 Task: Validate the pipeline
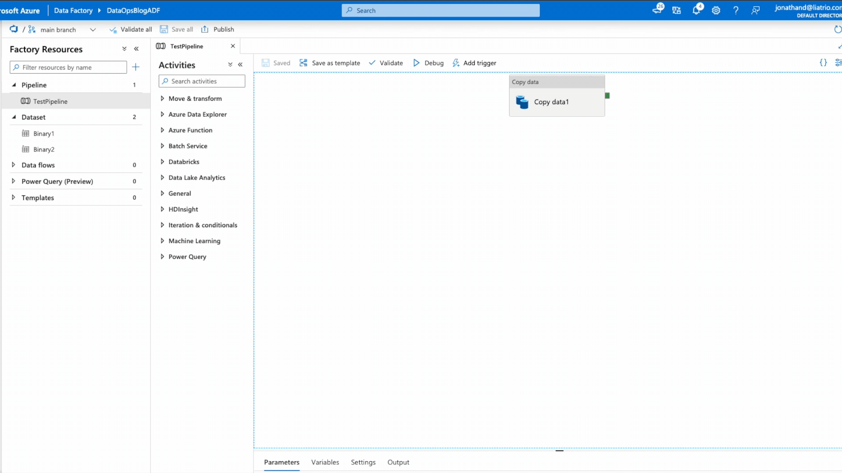(386, 63)
